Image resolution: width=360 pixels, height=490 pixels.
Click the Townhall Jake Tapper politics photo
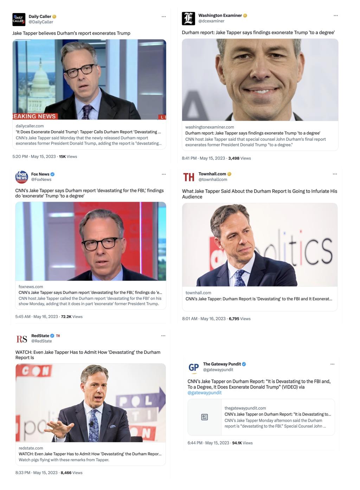pyautogui.click(x=260, y=245)
